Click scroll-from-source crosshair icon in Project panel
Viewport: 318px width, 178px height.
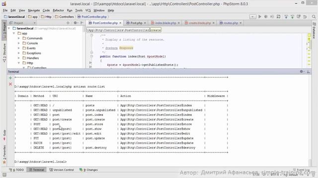click(x=68, y=23)
